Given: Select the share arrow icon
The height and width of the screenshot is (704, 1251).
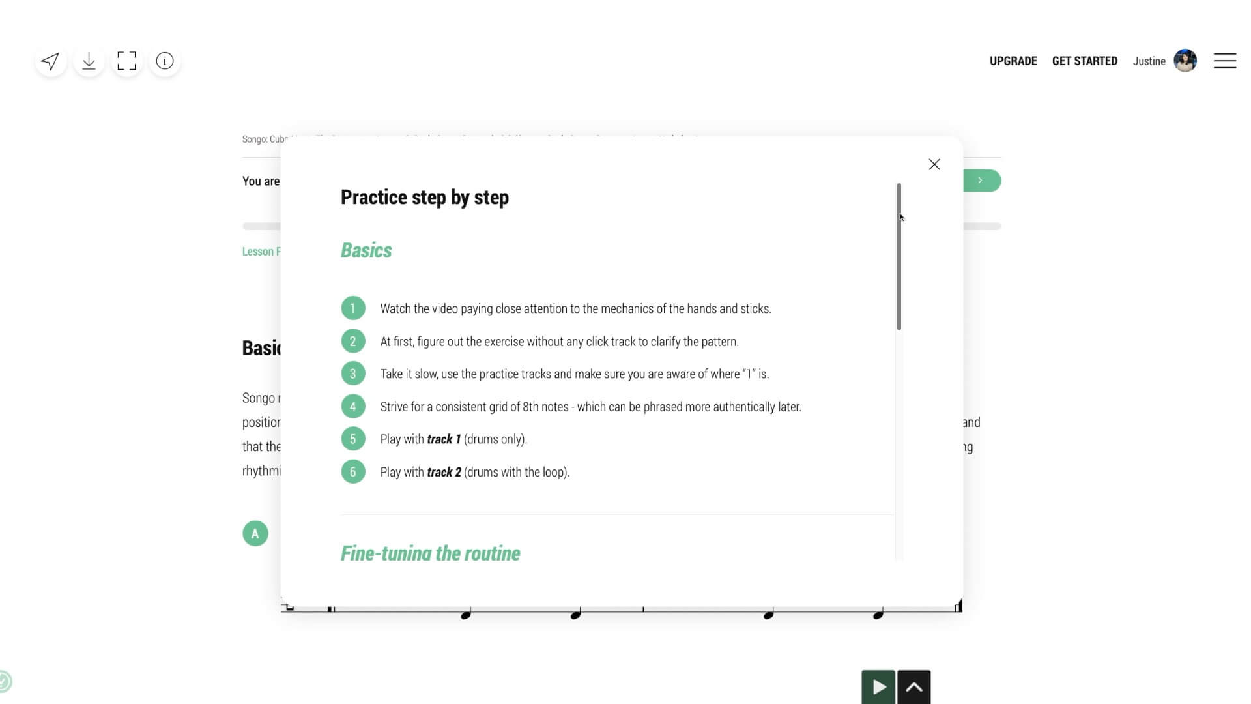Looking at the screenshot, I should pos(51,61).
